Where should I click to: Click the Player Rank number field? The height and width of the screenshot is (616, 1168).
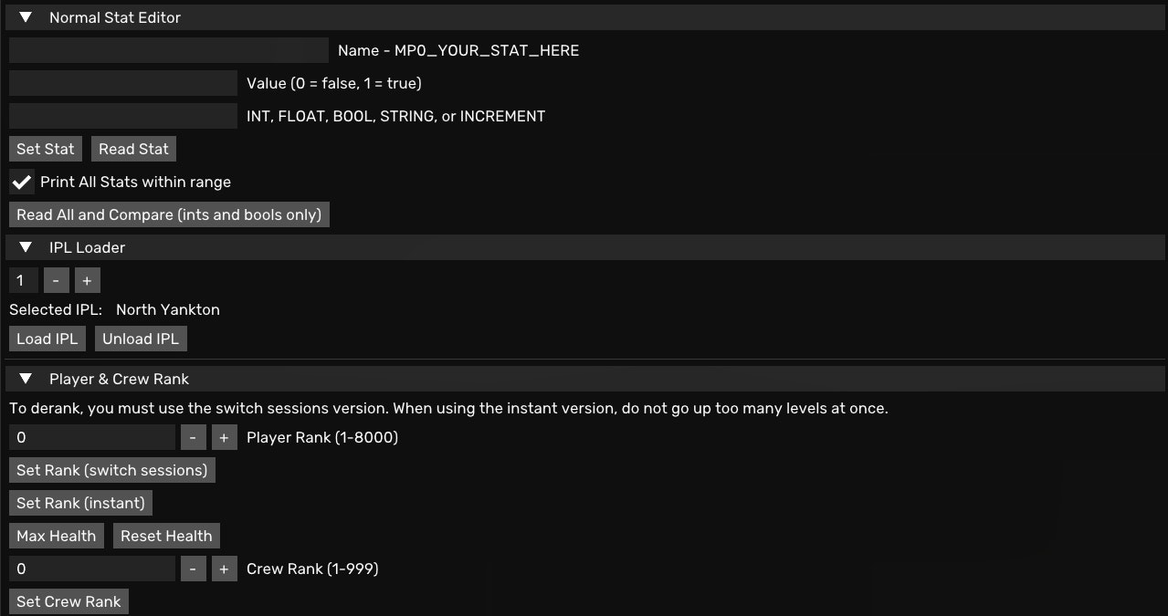point(91,437)
